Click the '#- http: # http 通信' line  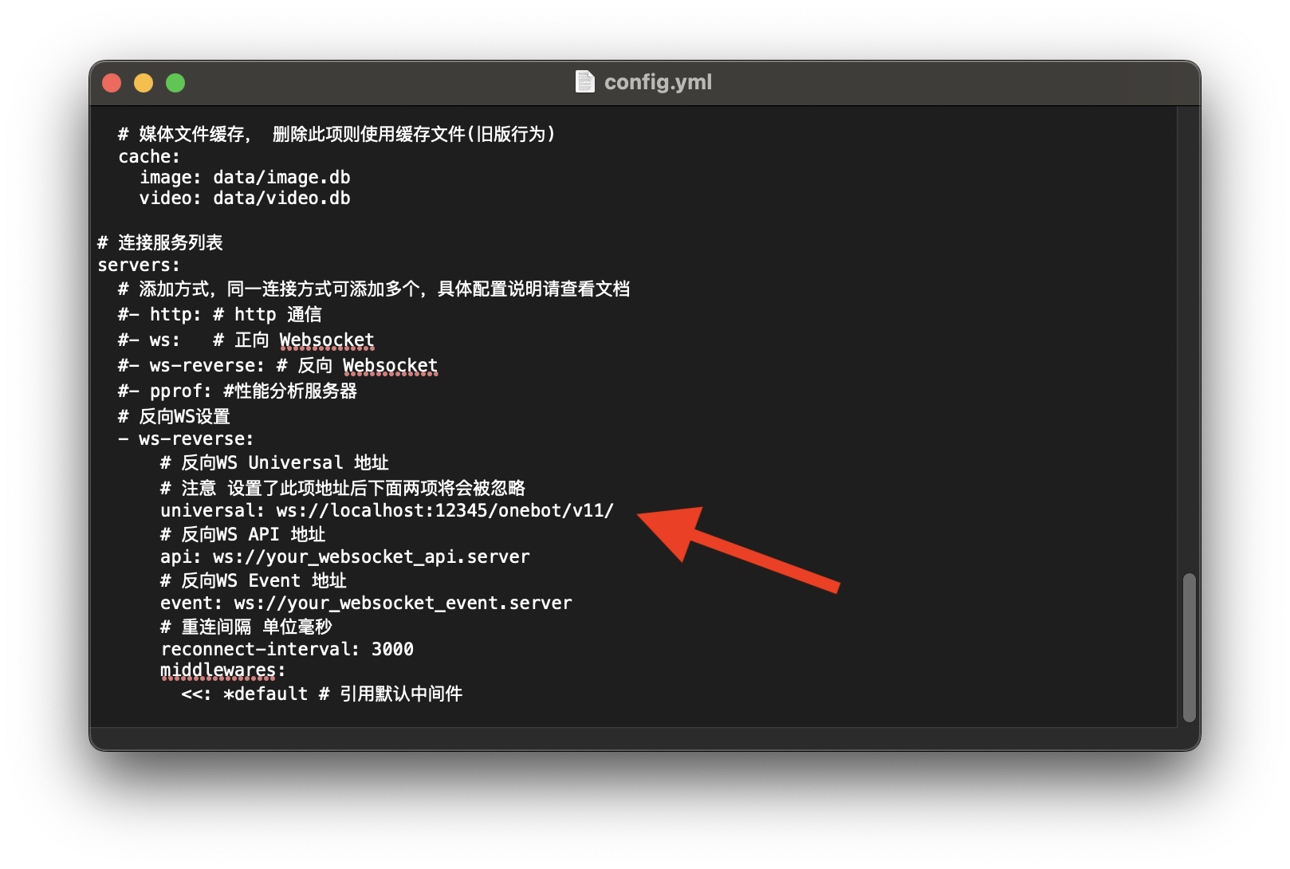click(220, 314)
